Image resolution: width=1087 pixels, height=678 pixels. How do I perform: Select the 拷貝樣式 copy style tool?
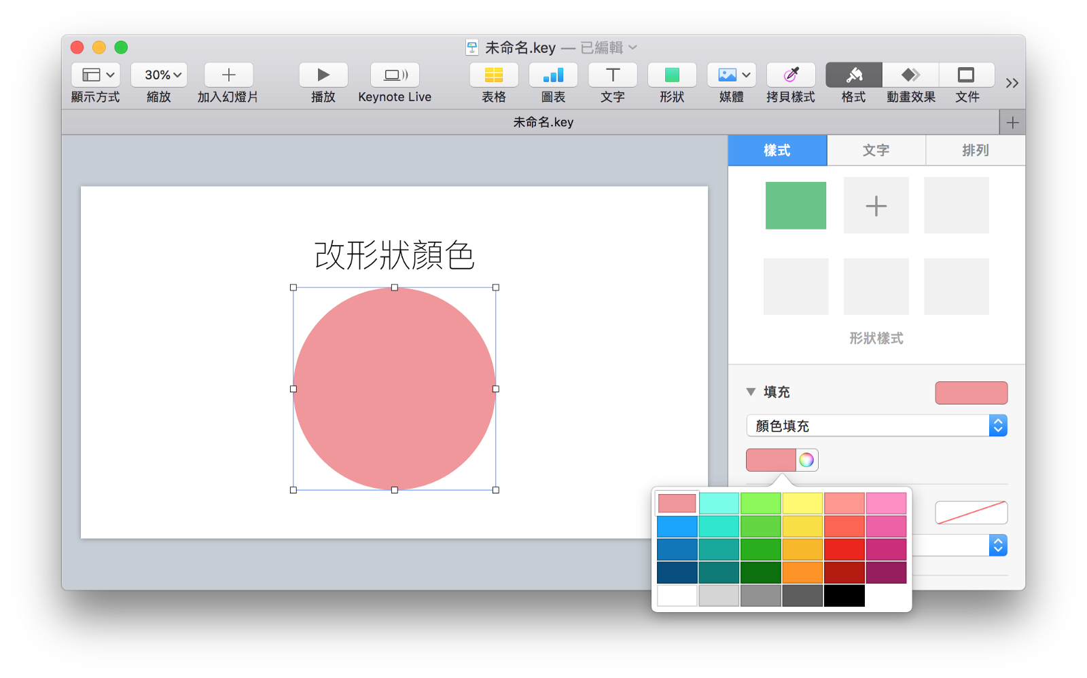point(790,75)
